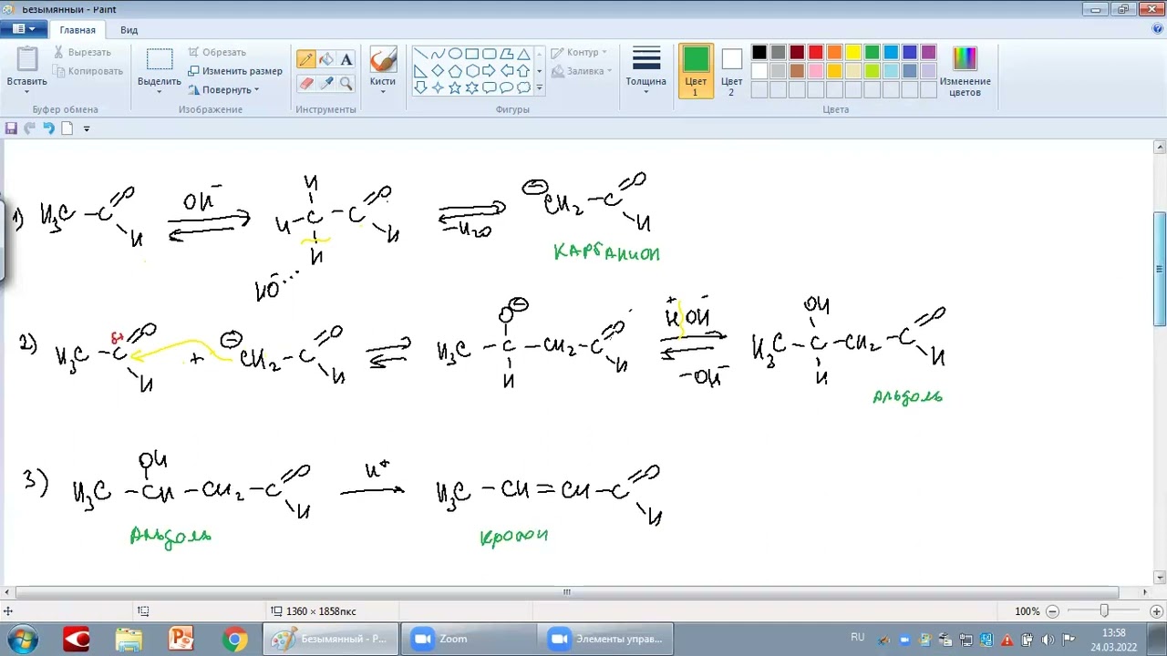
Task: Click the horizontal scrollbar thumb
Action: click(x=566, y=592)
